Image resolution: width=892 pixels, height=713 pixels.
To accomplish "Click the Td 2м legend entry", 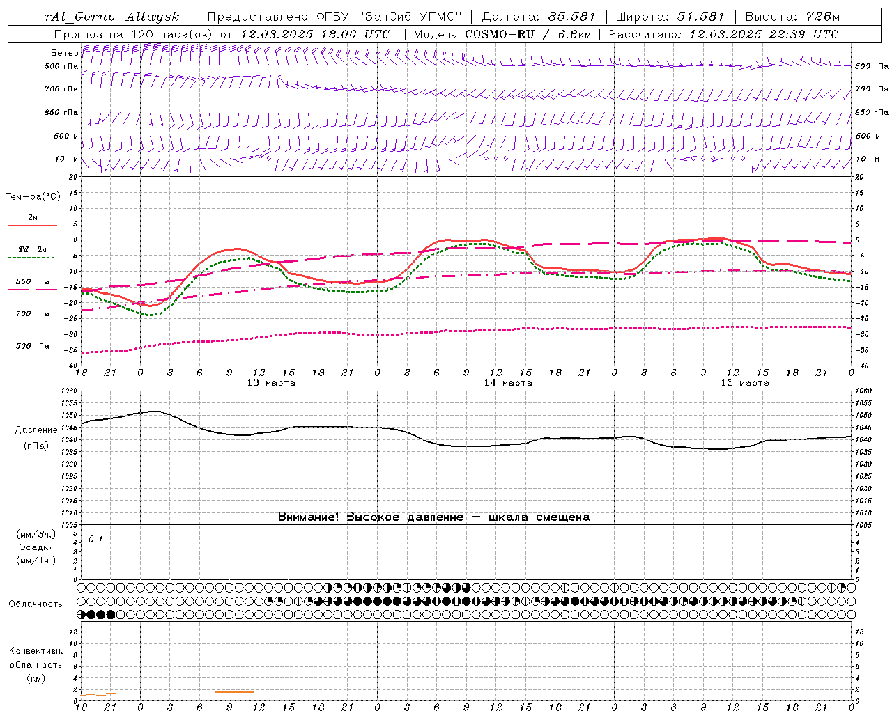I will click(x=33, y=249).
